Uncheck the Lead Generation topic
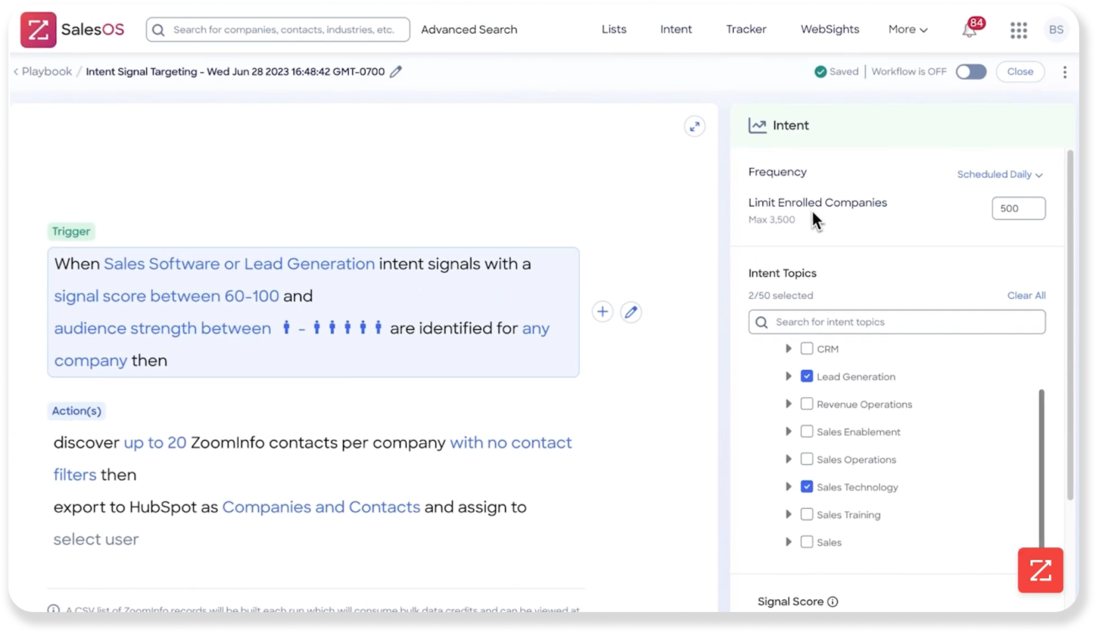Screen dimensions: 1096x633 pyautogui.click(x=806, y=376)
